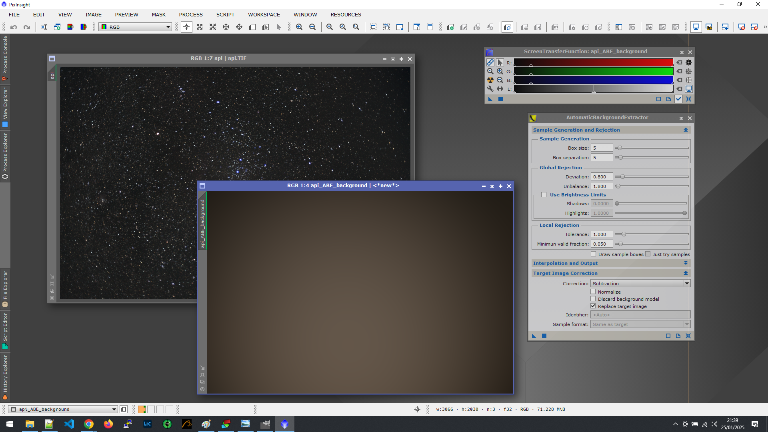Screen dimensions: 768x432
Task: Enable the Use Brightness Limits checkbox
Action: 544,195
